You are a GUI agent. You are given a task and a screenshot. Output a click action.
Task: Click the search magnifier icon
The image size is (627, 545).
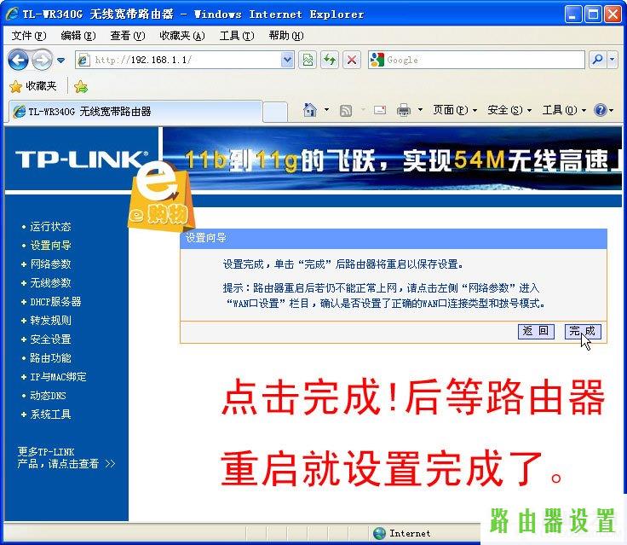(x=598, y=60)
